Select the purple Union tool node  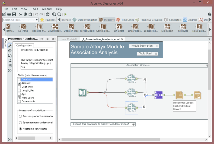(159, 95)
